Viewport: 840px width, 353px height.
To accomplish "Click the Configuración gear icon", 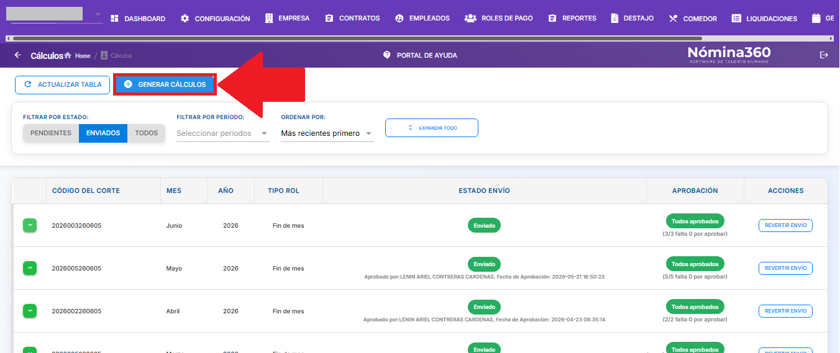I will (185, 19).
